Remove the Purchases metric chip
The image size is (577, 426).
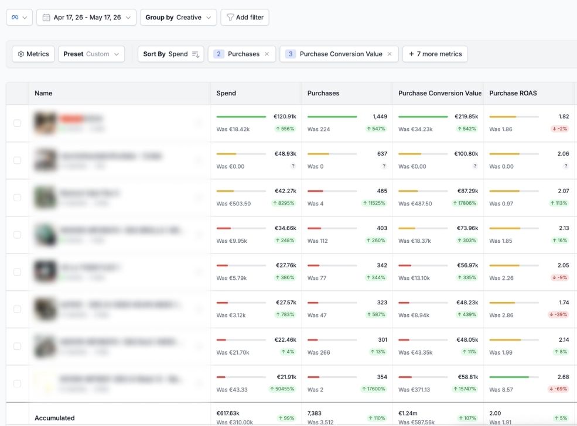click(267, 54)
